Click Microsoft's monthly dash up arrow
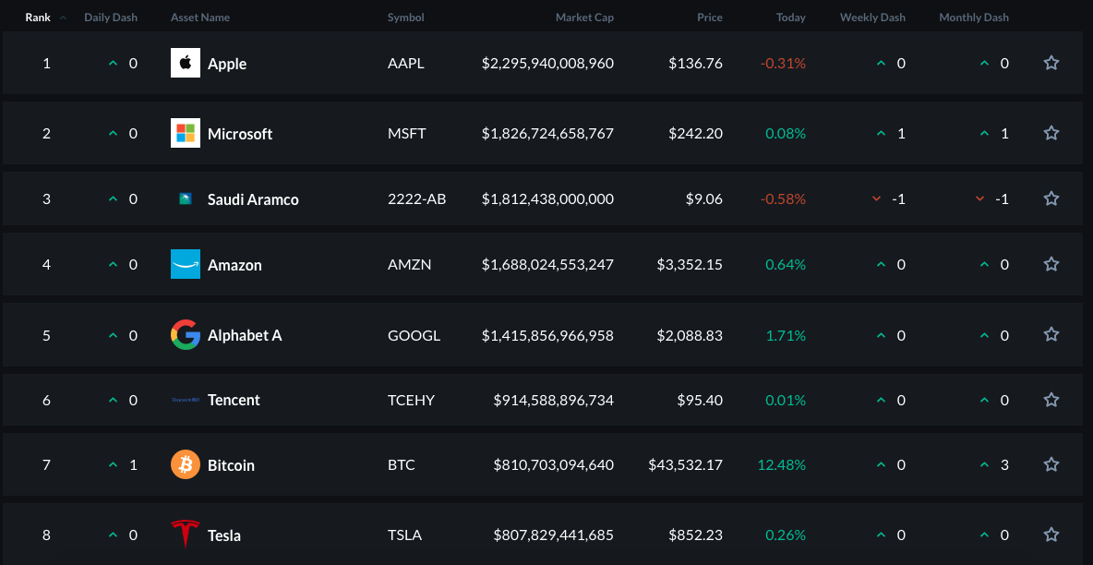Screen dimensions: 1093x565 pyautogui.click(x=984, y=133)
